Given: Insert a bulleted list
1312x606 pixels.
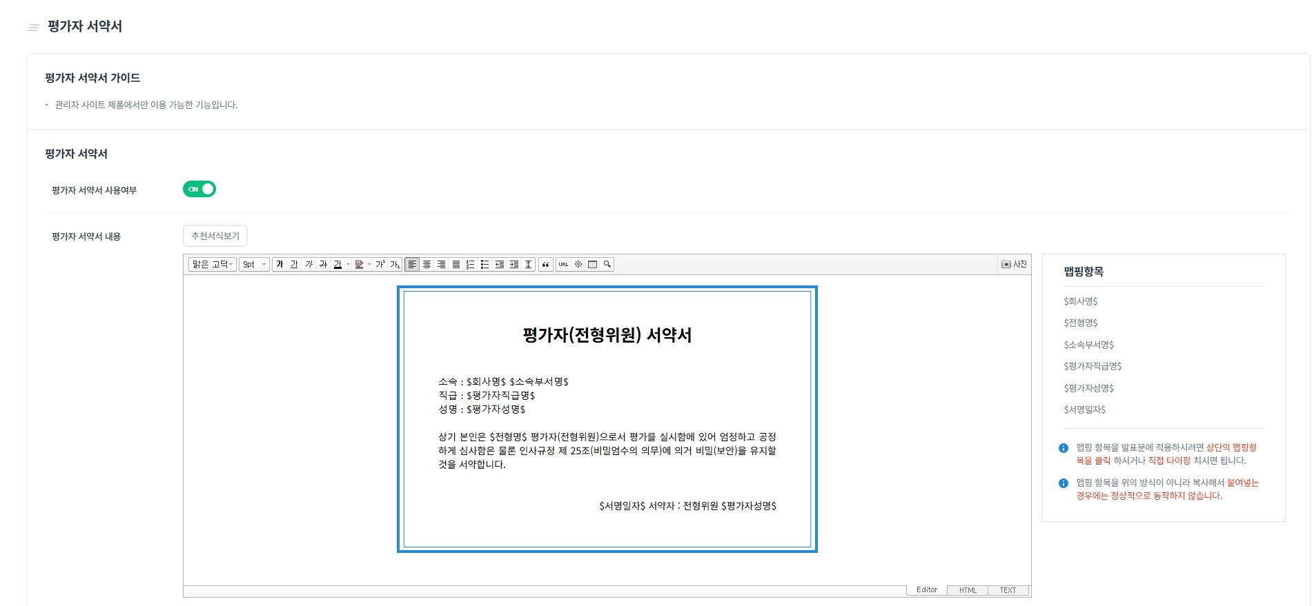Looking at the screenshot, I should [x=484, y=264].
